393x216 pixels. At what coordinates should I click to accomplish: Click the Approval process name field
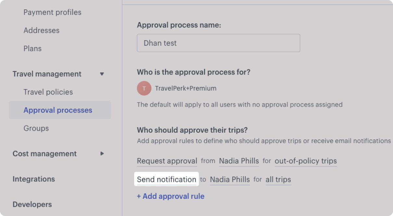coord(218,43)
